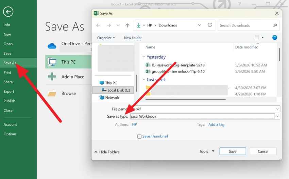The height and width of the screenshot is (179, 289).
Task: Click the back arrow circle in Excel backstage
Action: tap(8, 12)
